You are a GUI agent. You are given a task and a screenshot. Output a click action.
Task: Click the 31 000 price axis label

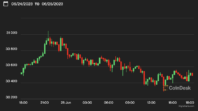click(x=12, y=33)
